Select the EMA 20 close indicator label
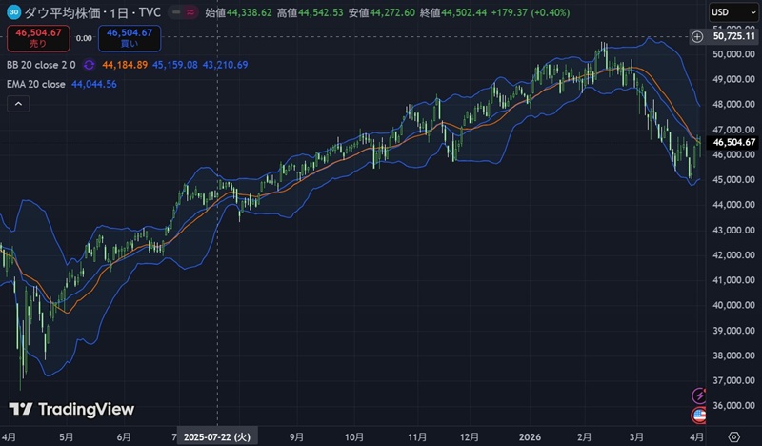This screenshot has height=446, width=762. point(34,84)
